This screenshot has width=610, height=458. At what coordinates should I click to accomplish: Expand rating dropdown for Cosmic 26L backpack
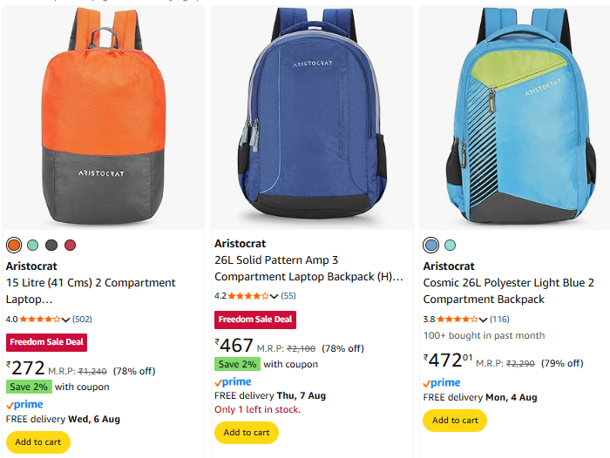point(483,320)
